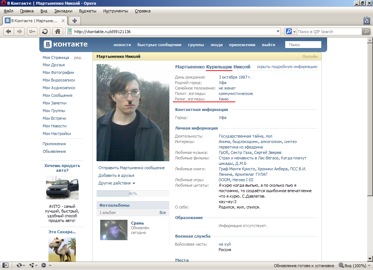Open the password wand key icon
The height and width of the screenshot is (270, 373).
(32, 32)
